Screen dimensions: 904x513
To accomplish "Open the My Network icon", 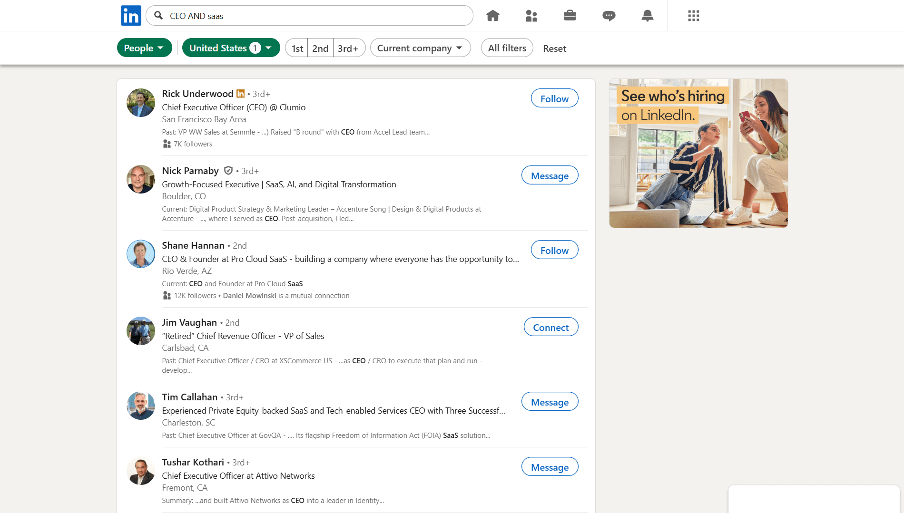I will coord(531,15).
